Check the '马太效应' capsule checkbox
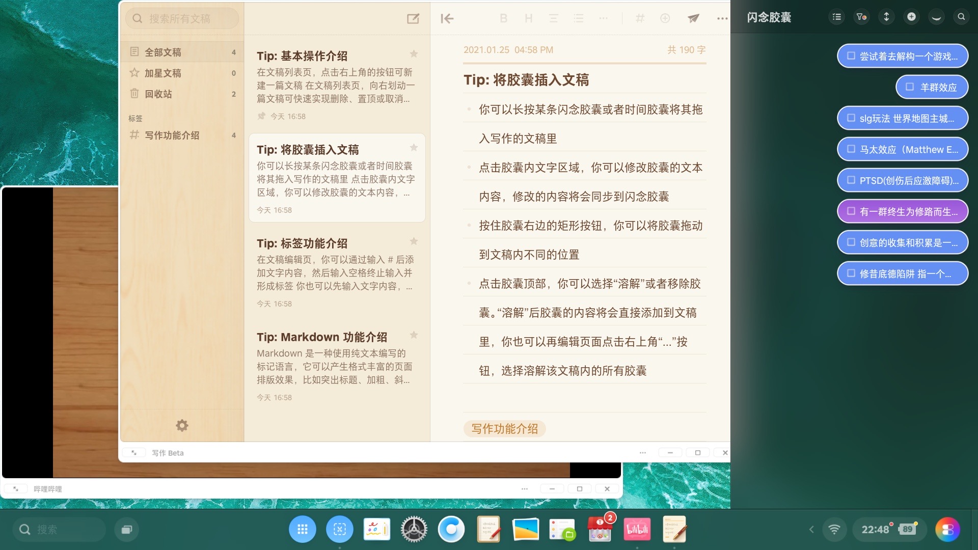This screenshot has width=978, height=550. pyautogui.click(x=851, y=149)
